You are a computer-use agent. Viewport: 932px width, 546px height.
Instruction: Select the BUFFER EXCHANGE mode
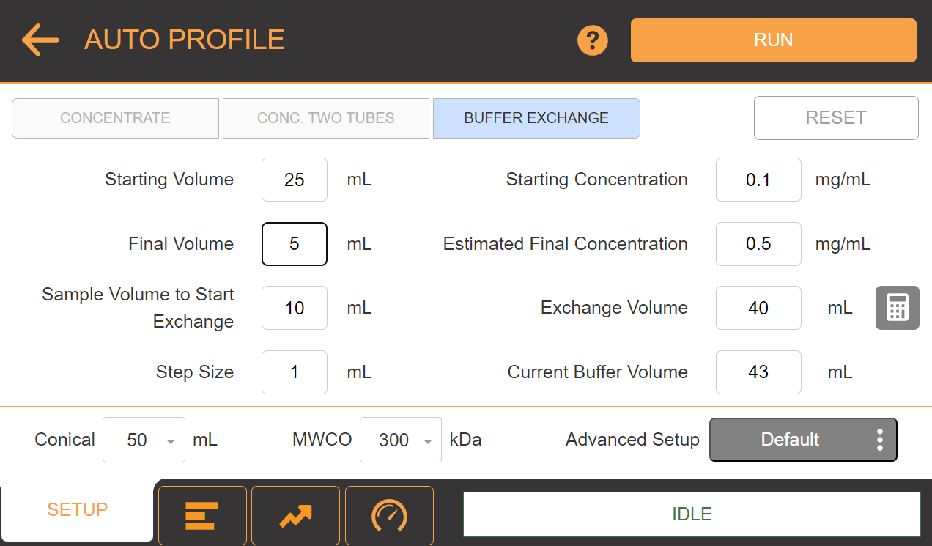pos(536,118)
